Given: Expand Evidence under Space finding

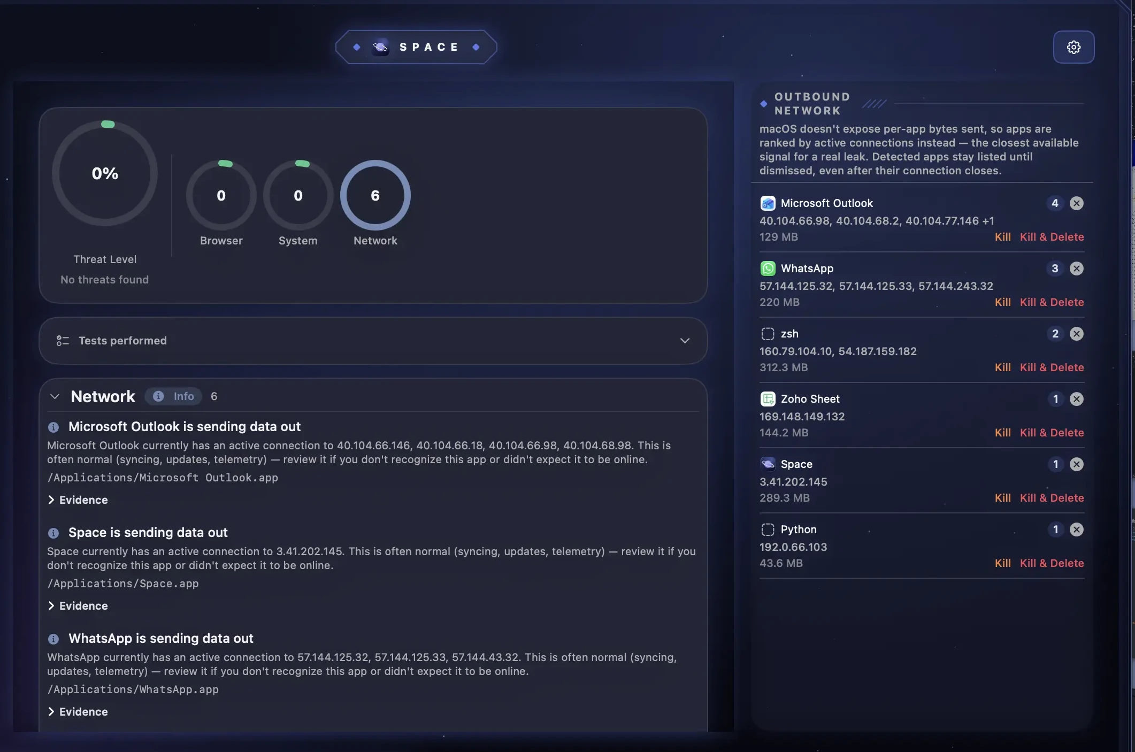Looking at the screenshot, I should click(78, 606).
